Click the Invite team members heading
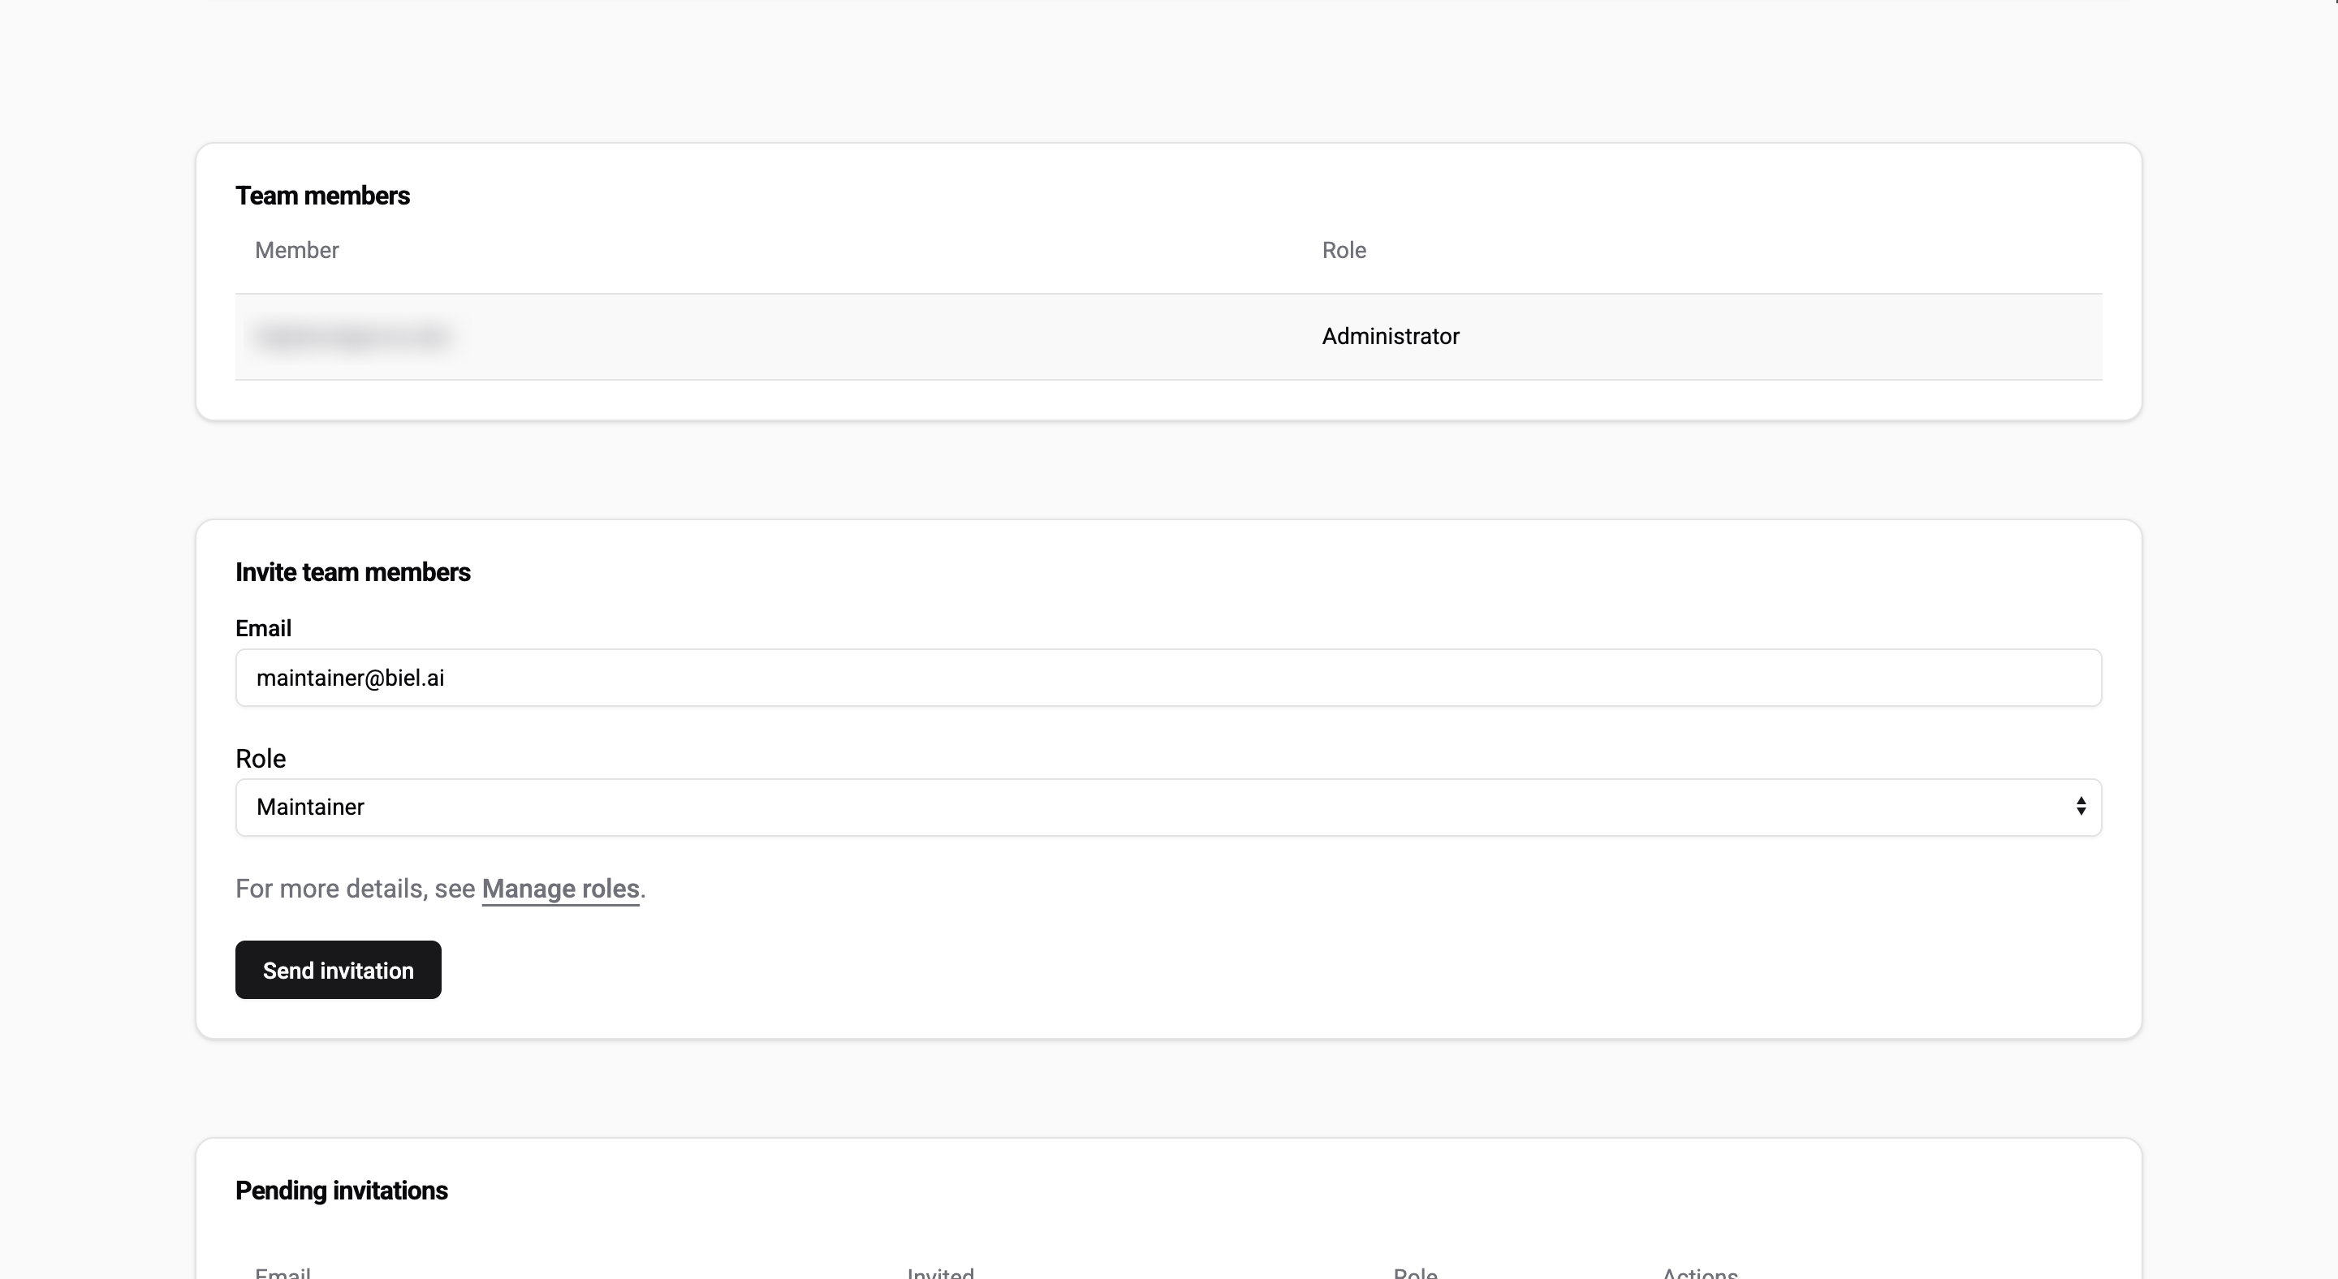This screenshot has width=2338, height=1279. pyautogui.click(x=353, y=571)
